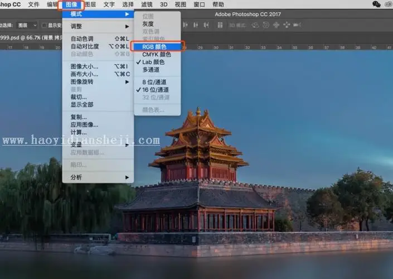
Task: Select 灰度 color mode
Action: (157, 24)
